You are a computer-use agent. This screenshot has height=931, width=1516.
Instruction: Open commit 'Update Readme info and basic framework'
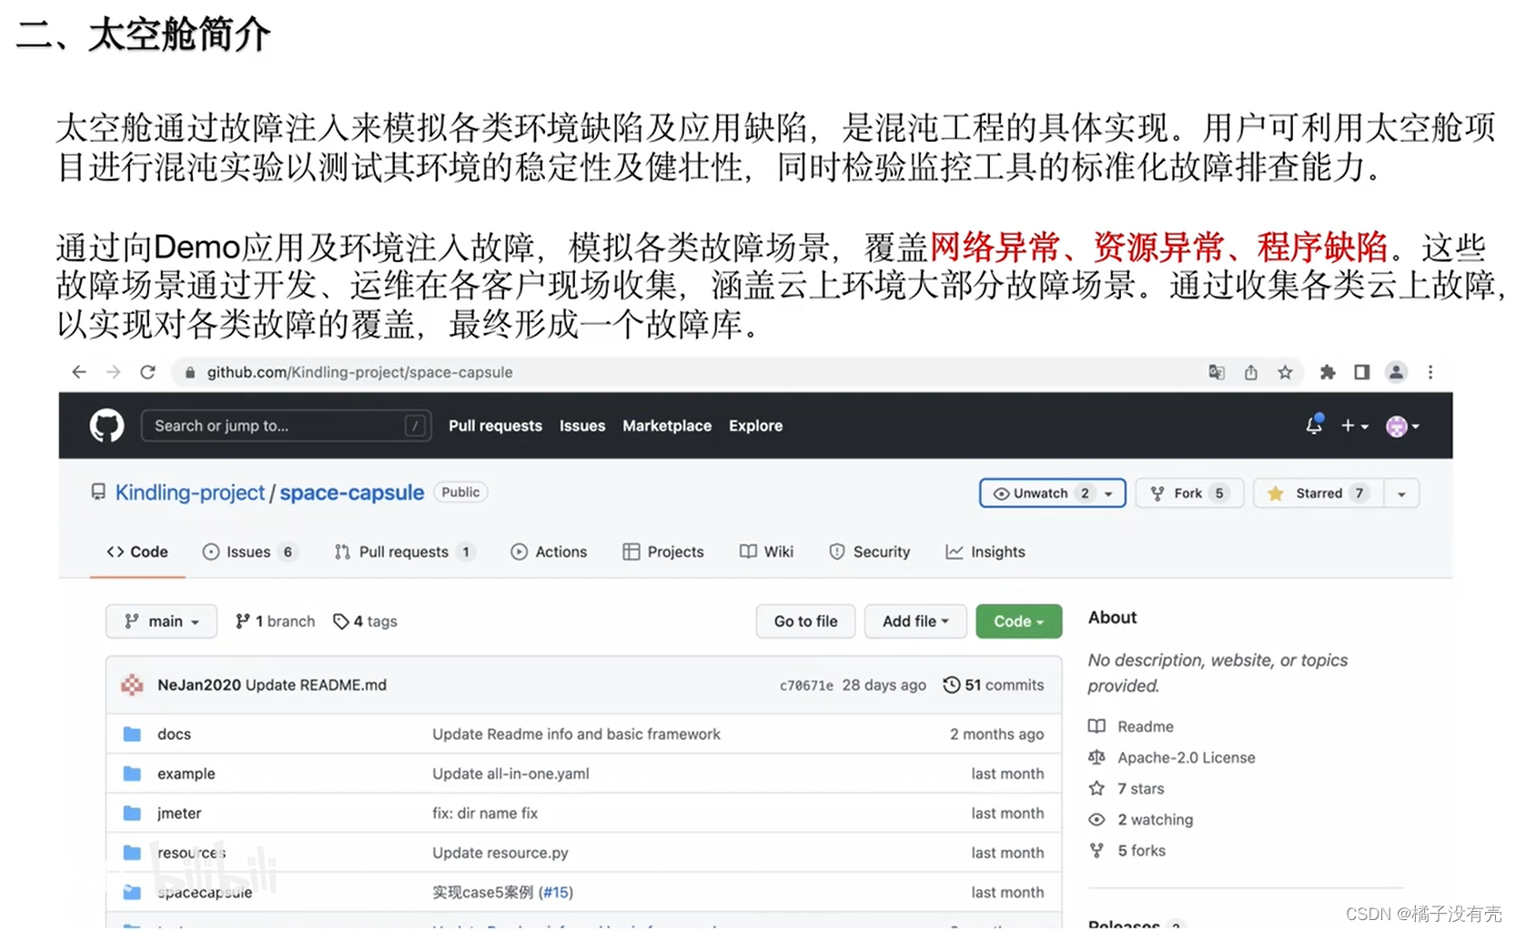(x=576, y=734)
